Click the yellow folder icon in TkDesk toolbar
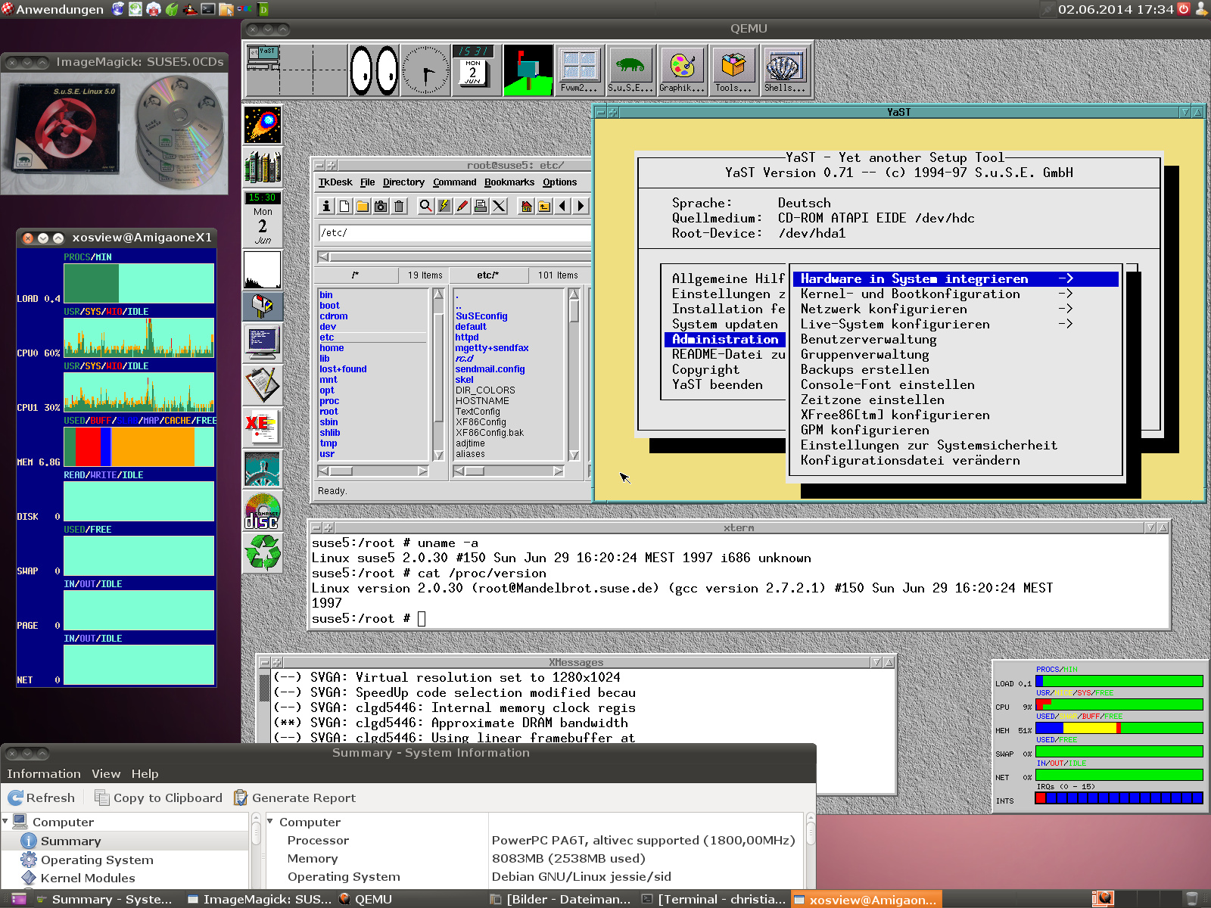Screen dimensions: 1211x908 pyautogui.click(x=363, y=206)
